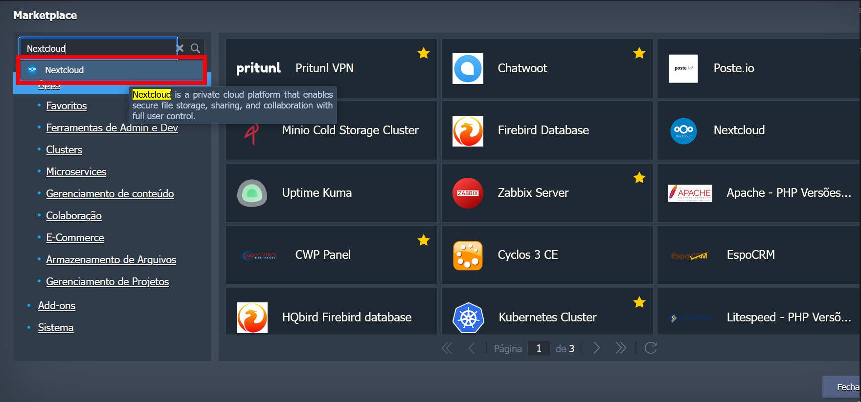Open the Firebird Database app name
The height and width of the screenshot is (402, 861).
point(544,130)
